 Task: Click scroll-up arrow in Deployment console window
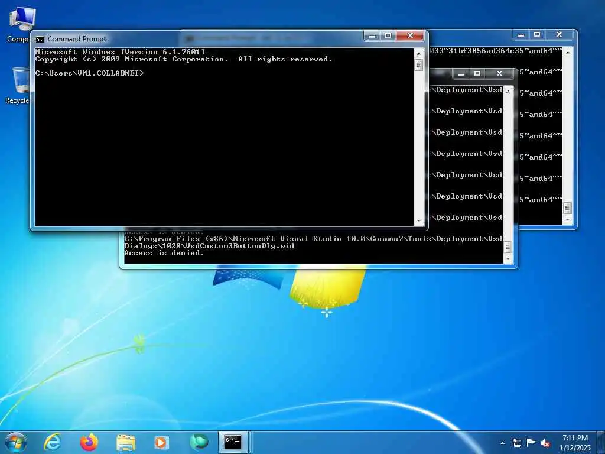[508, 92]
